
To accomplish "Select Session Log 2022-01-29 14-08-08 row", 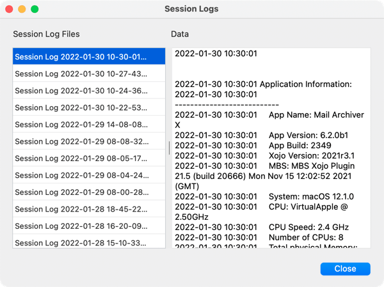I will click(89, 124).
